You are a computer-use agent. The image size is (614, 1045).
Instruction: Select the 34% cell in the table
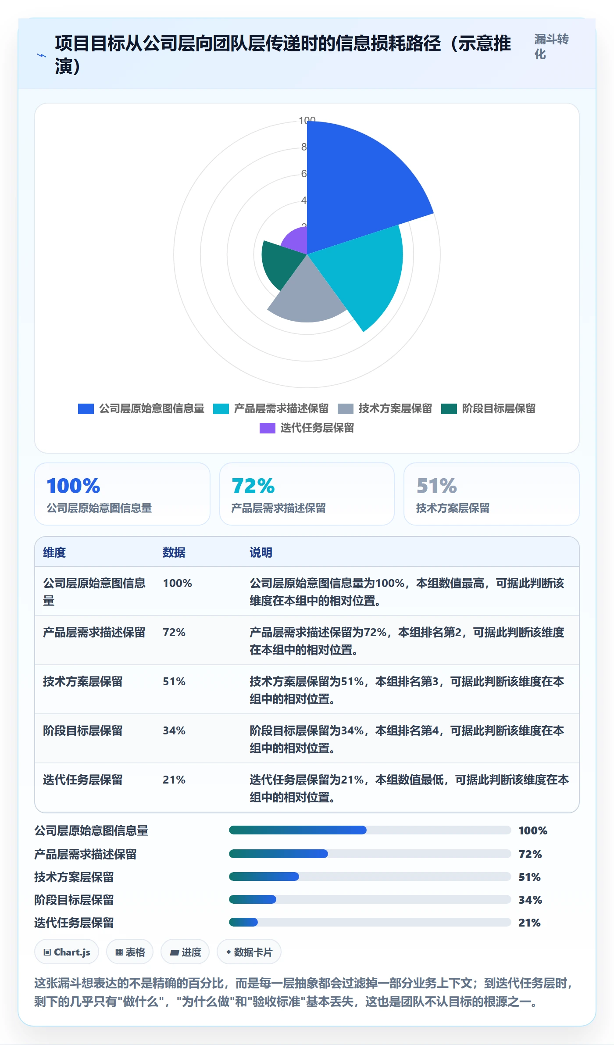174,730
